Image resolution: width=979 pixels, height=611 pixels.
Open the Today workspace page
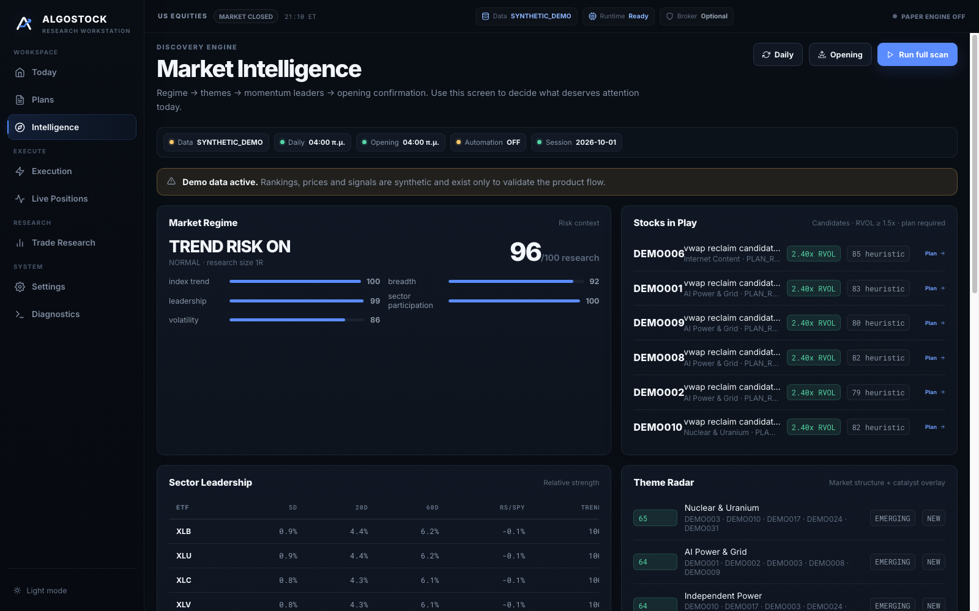(x=72, y=72)
